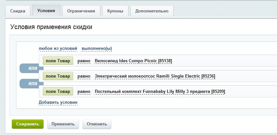Edit product Велосипед Ides Compo Picnic value
This screenshot has height=135, width=277.
coord(134,61)
